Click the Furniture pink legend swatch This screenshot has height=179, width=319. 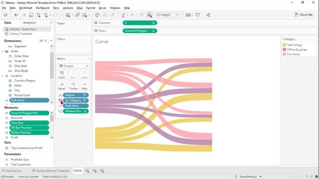point(285,54)
